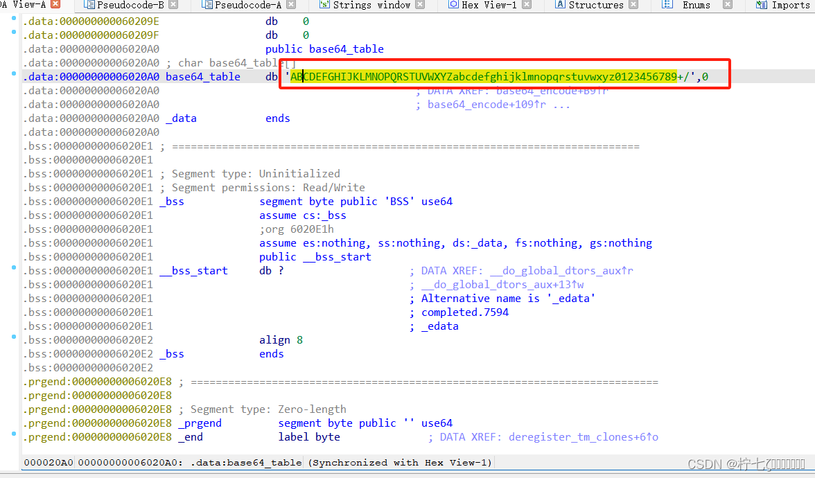Close the Pseudocode-B tab

173,4
